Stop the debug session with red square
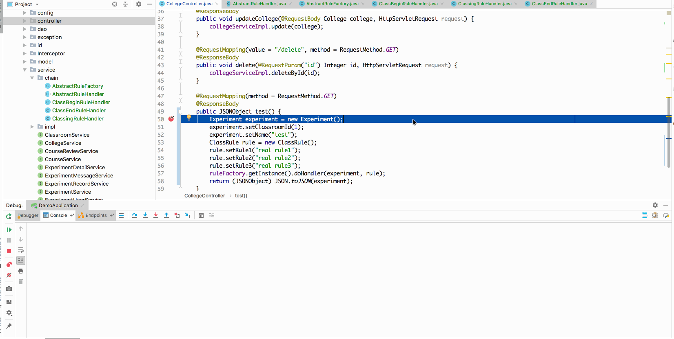The height and width of the screenshot is (339, 674). [x=9, y=251]
